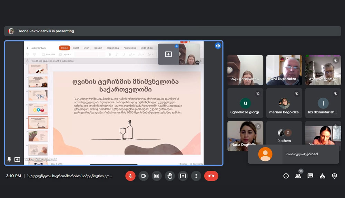Click the New Slide button
Screen dimensions: 345x198
(49, 55)
